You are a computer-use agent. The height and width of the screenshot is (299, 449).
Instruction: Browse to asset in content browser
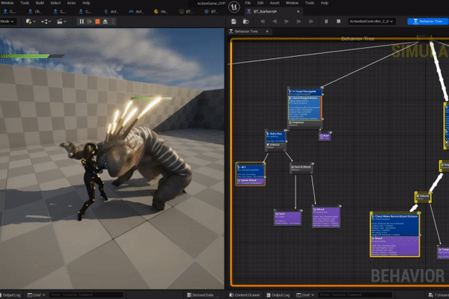245,22
